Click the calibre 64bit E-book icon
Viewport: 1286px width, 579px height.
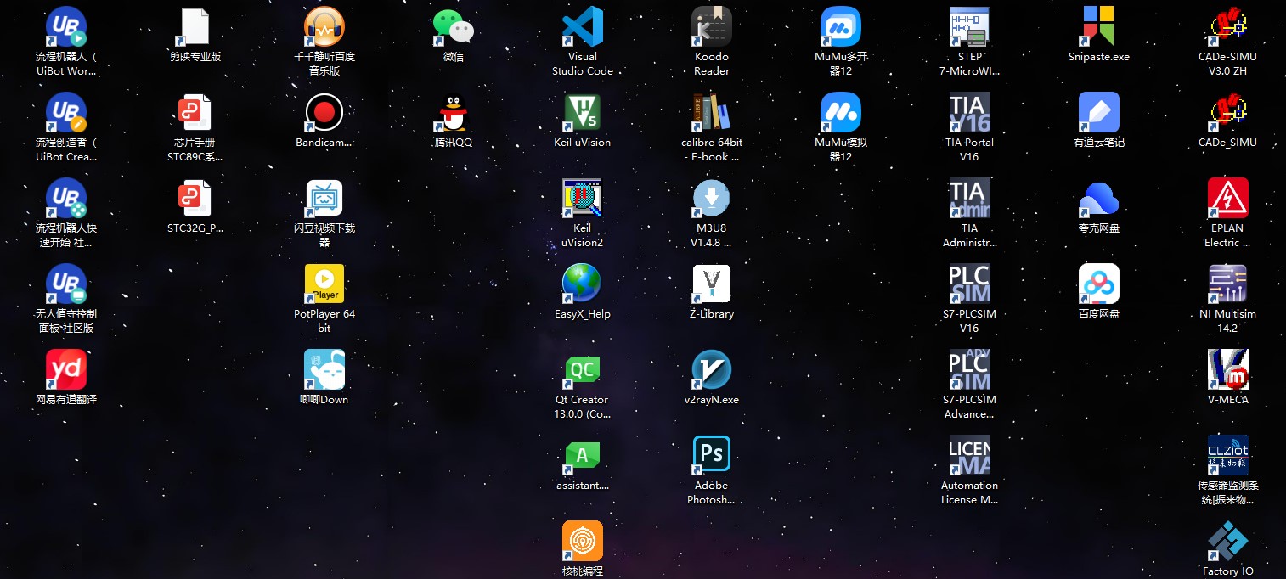coord(712,113)
